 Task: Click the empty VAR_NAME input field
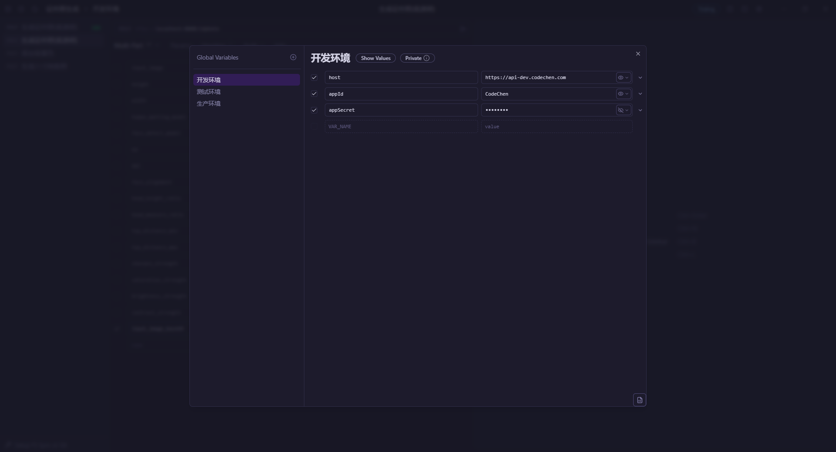(401, 126)
